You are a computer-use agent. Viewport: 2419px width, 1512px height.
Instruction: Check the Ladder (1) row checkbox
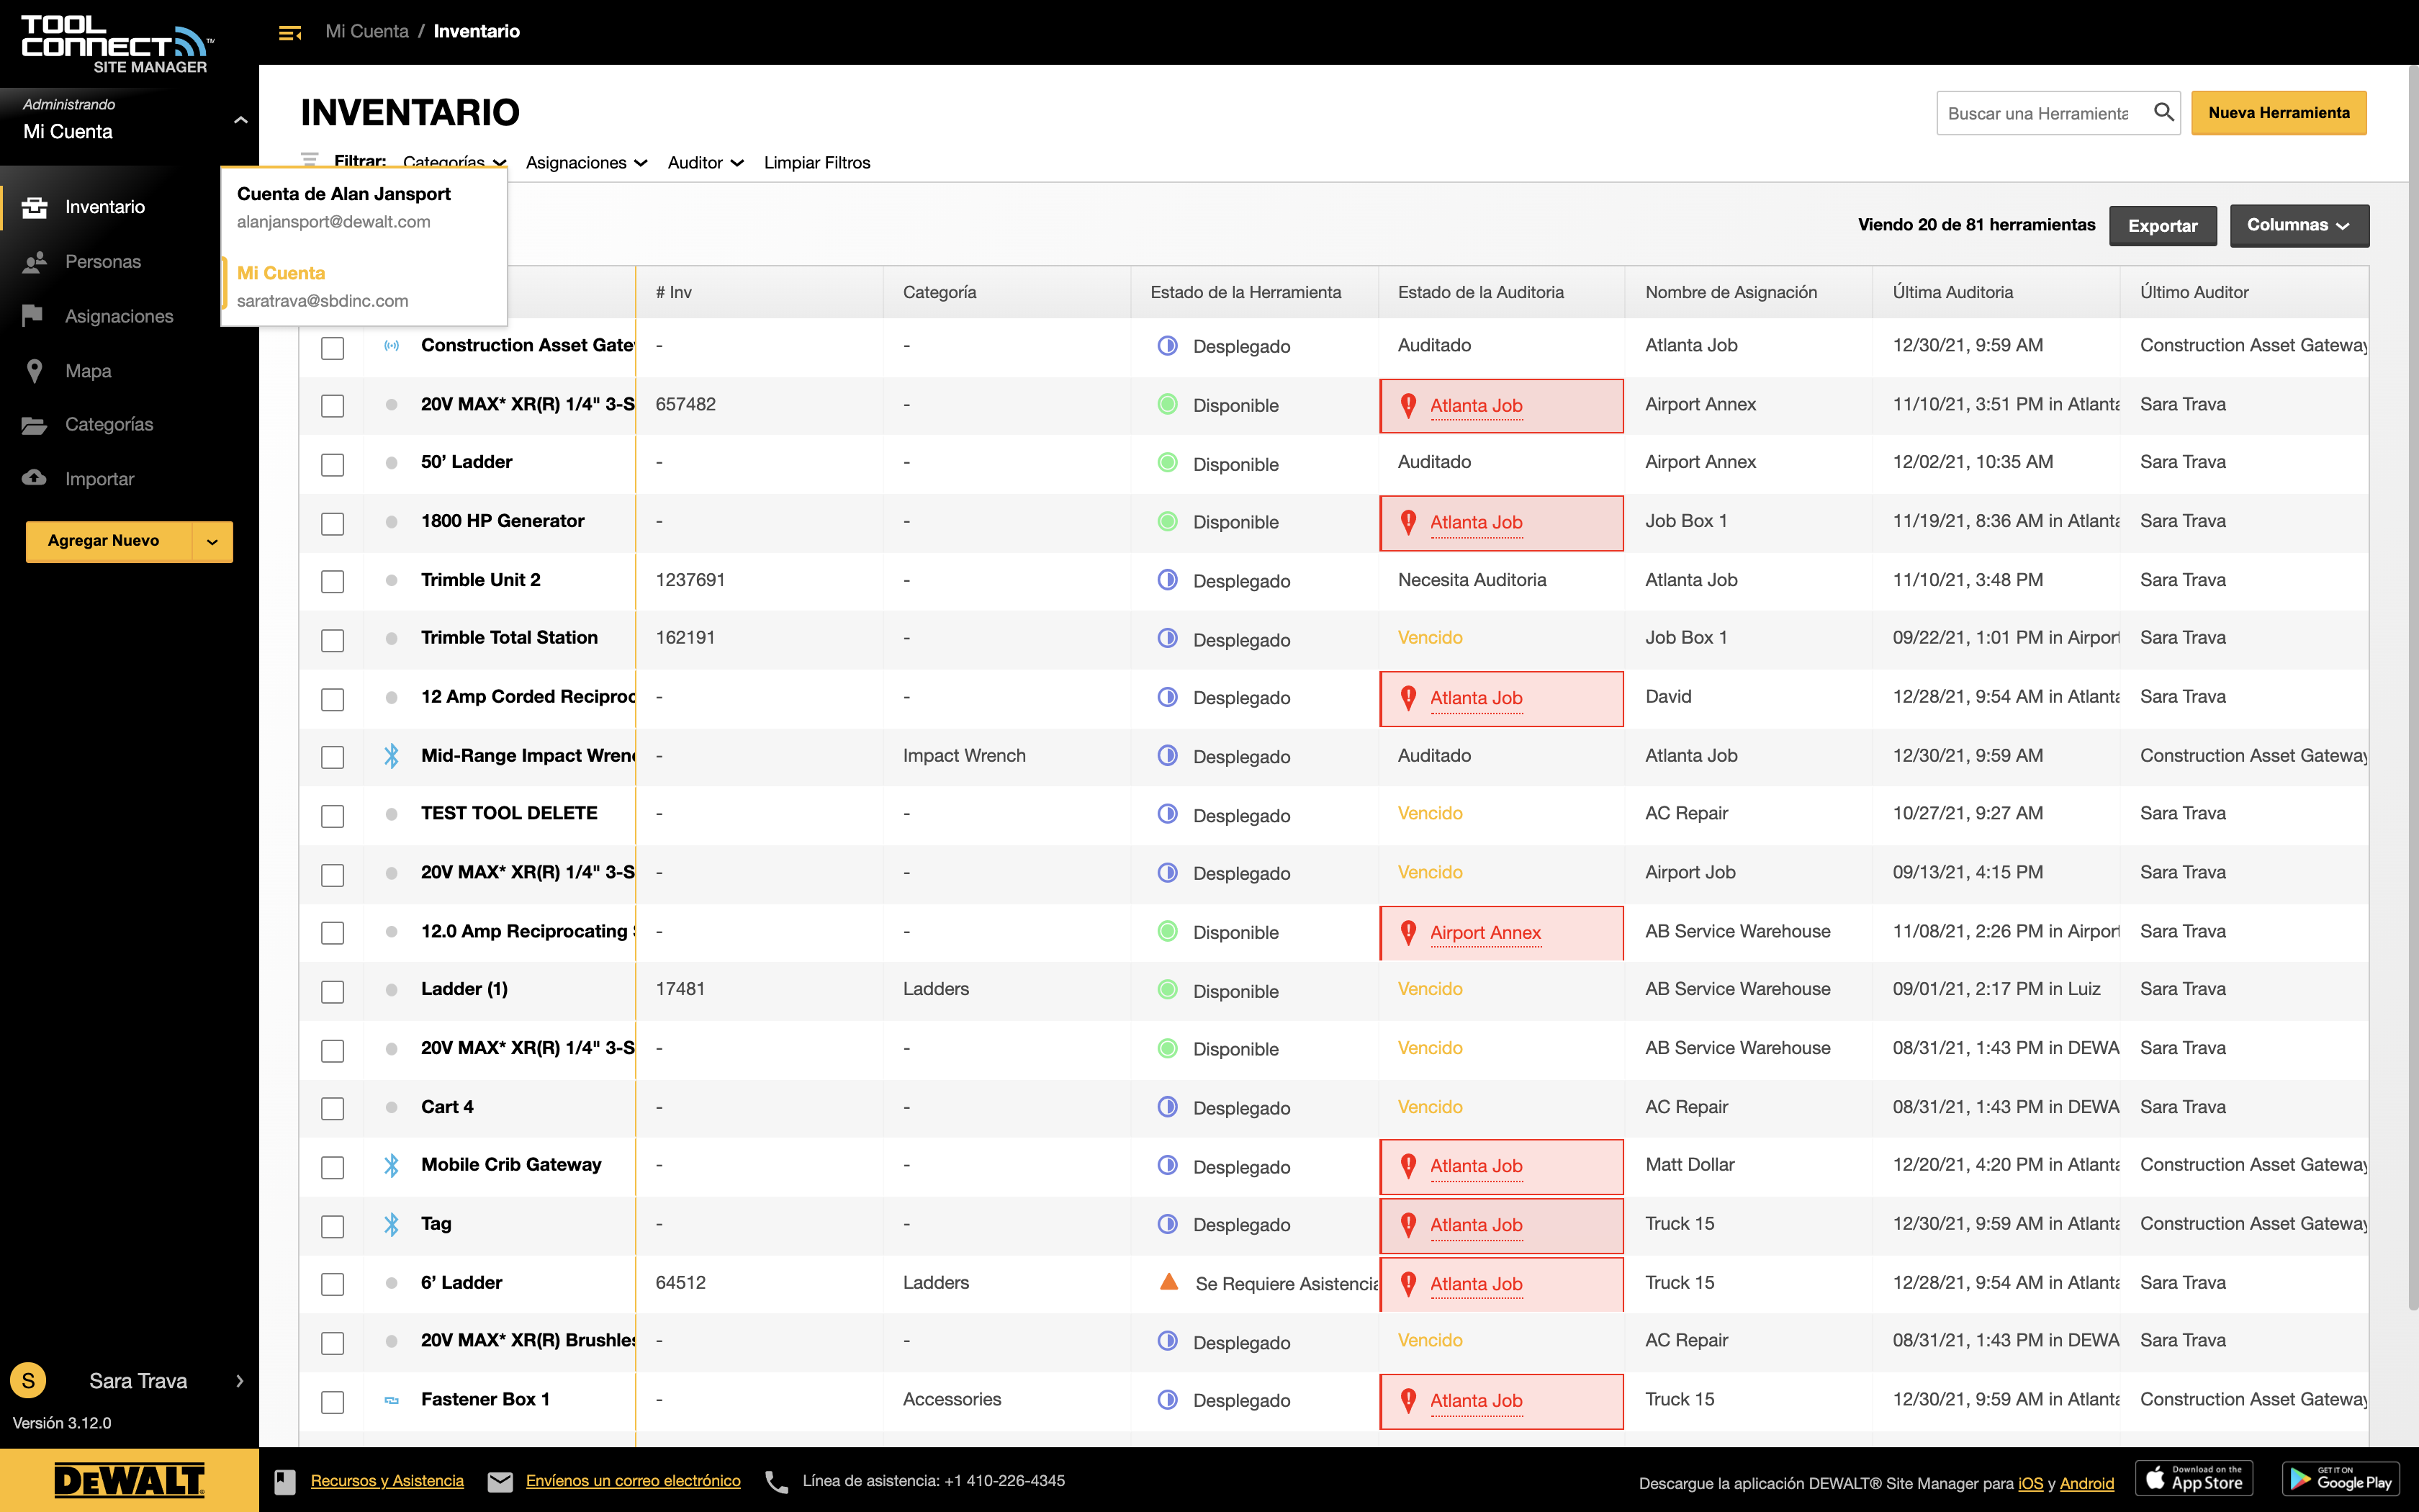[x=333, y=992]
